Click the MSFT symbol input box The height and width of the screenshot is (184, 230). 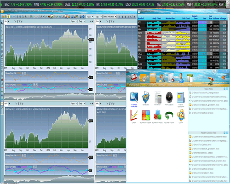pos(6,103)
